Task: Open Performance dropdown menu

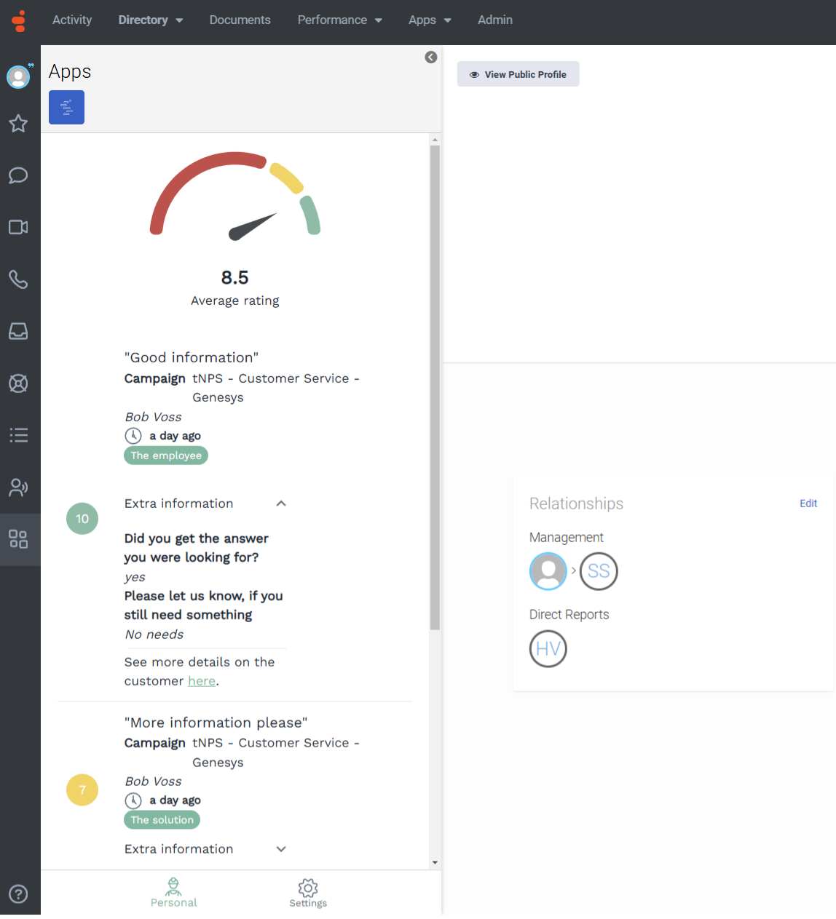Action: point(340,20)
